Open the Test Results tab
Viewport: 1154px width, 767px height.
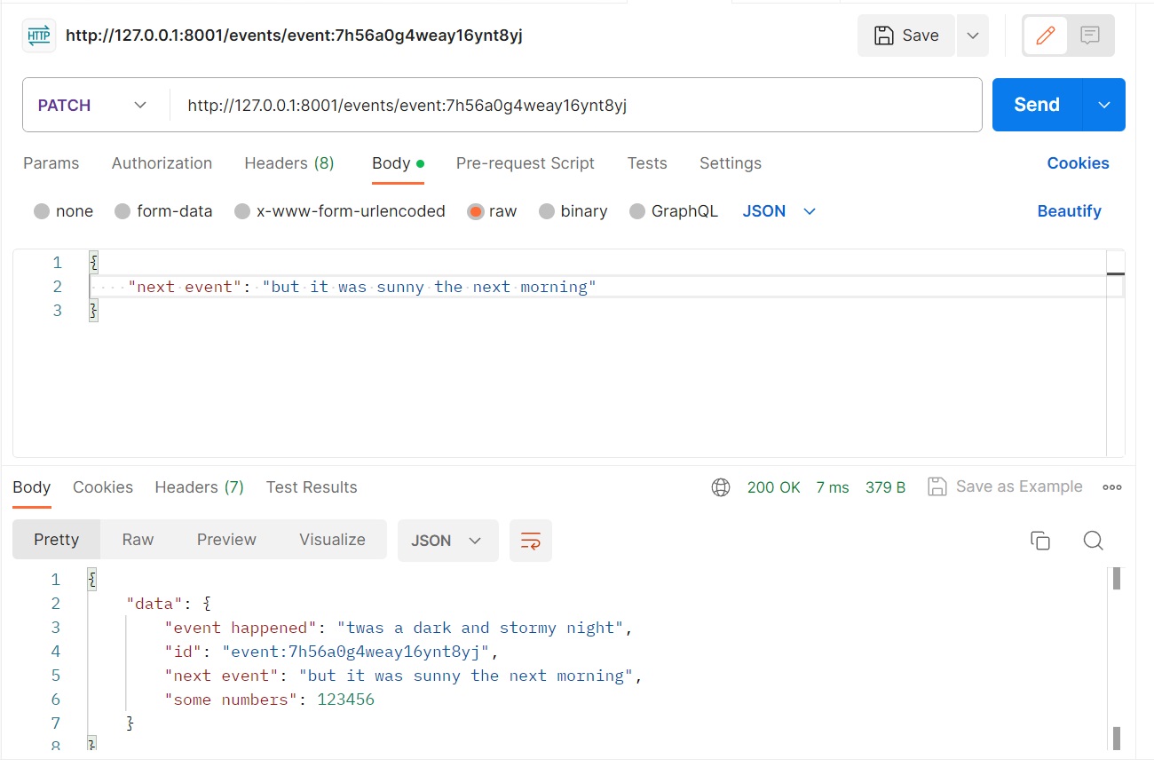[x=312, y=487]
